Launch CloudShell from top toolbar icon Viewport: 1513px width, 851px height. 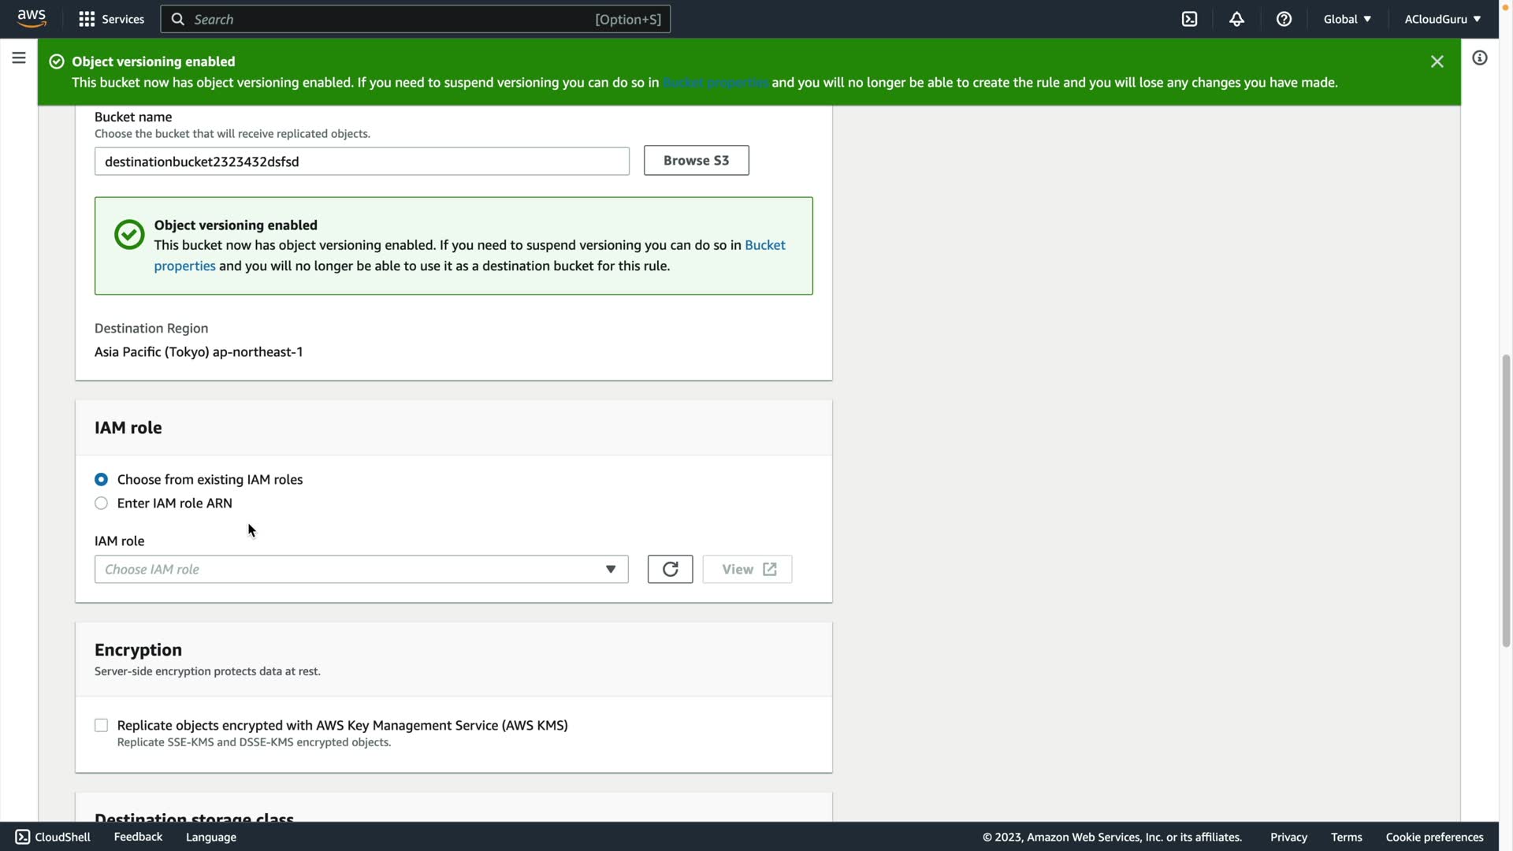[x=1189, y=19]
